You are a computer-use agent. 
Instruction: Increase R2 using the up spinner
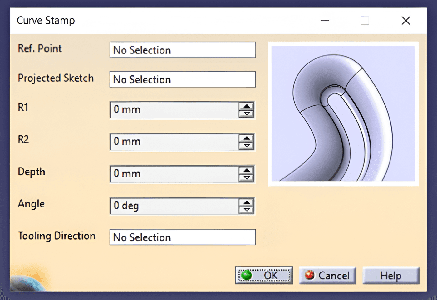[247, 138]
